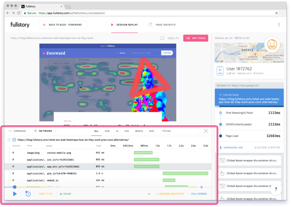Toggle Skipping Inactivity
This screenshot has width=291, height=207.
point(170,194)
